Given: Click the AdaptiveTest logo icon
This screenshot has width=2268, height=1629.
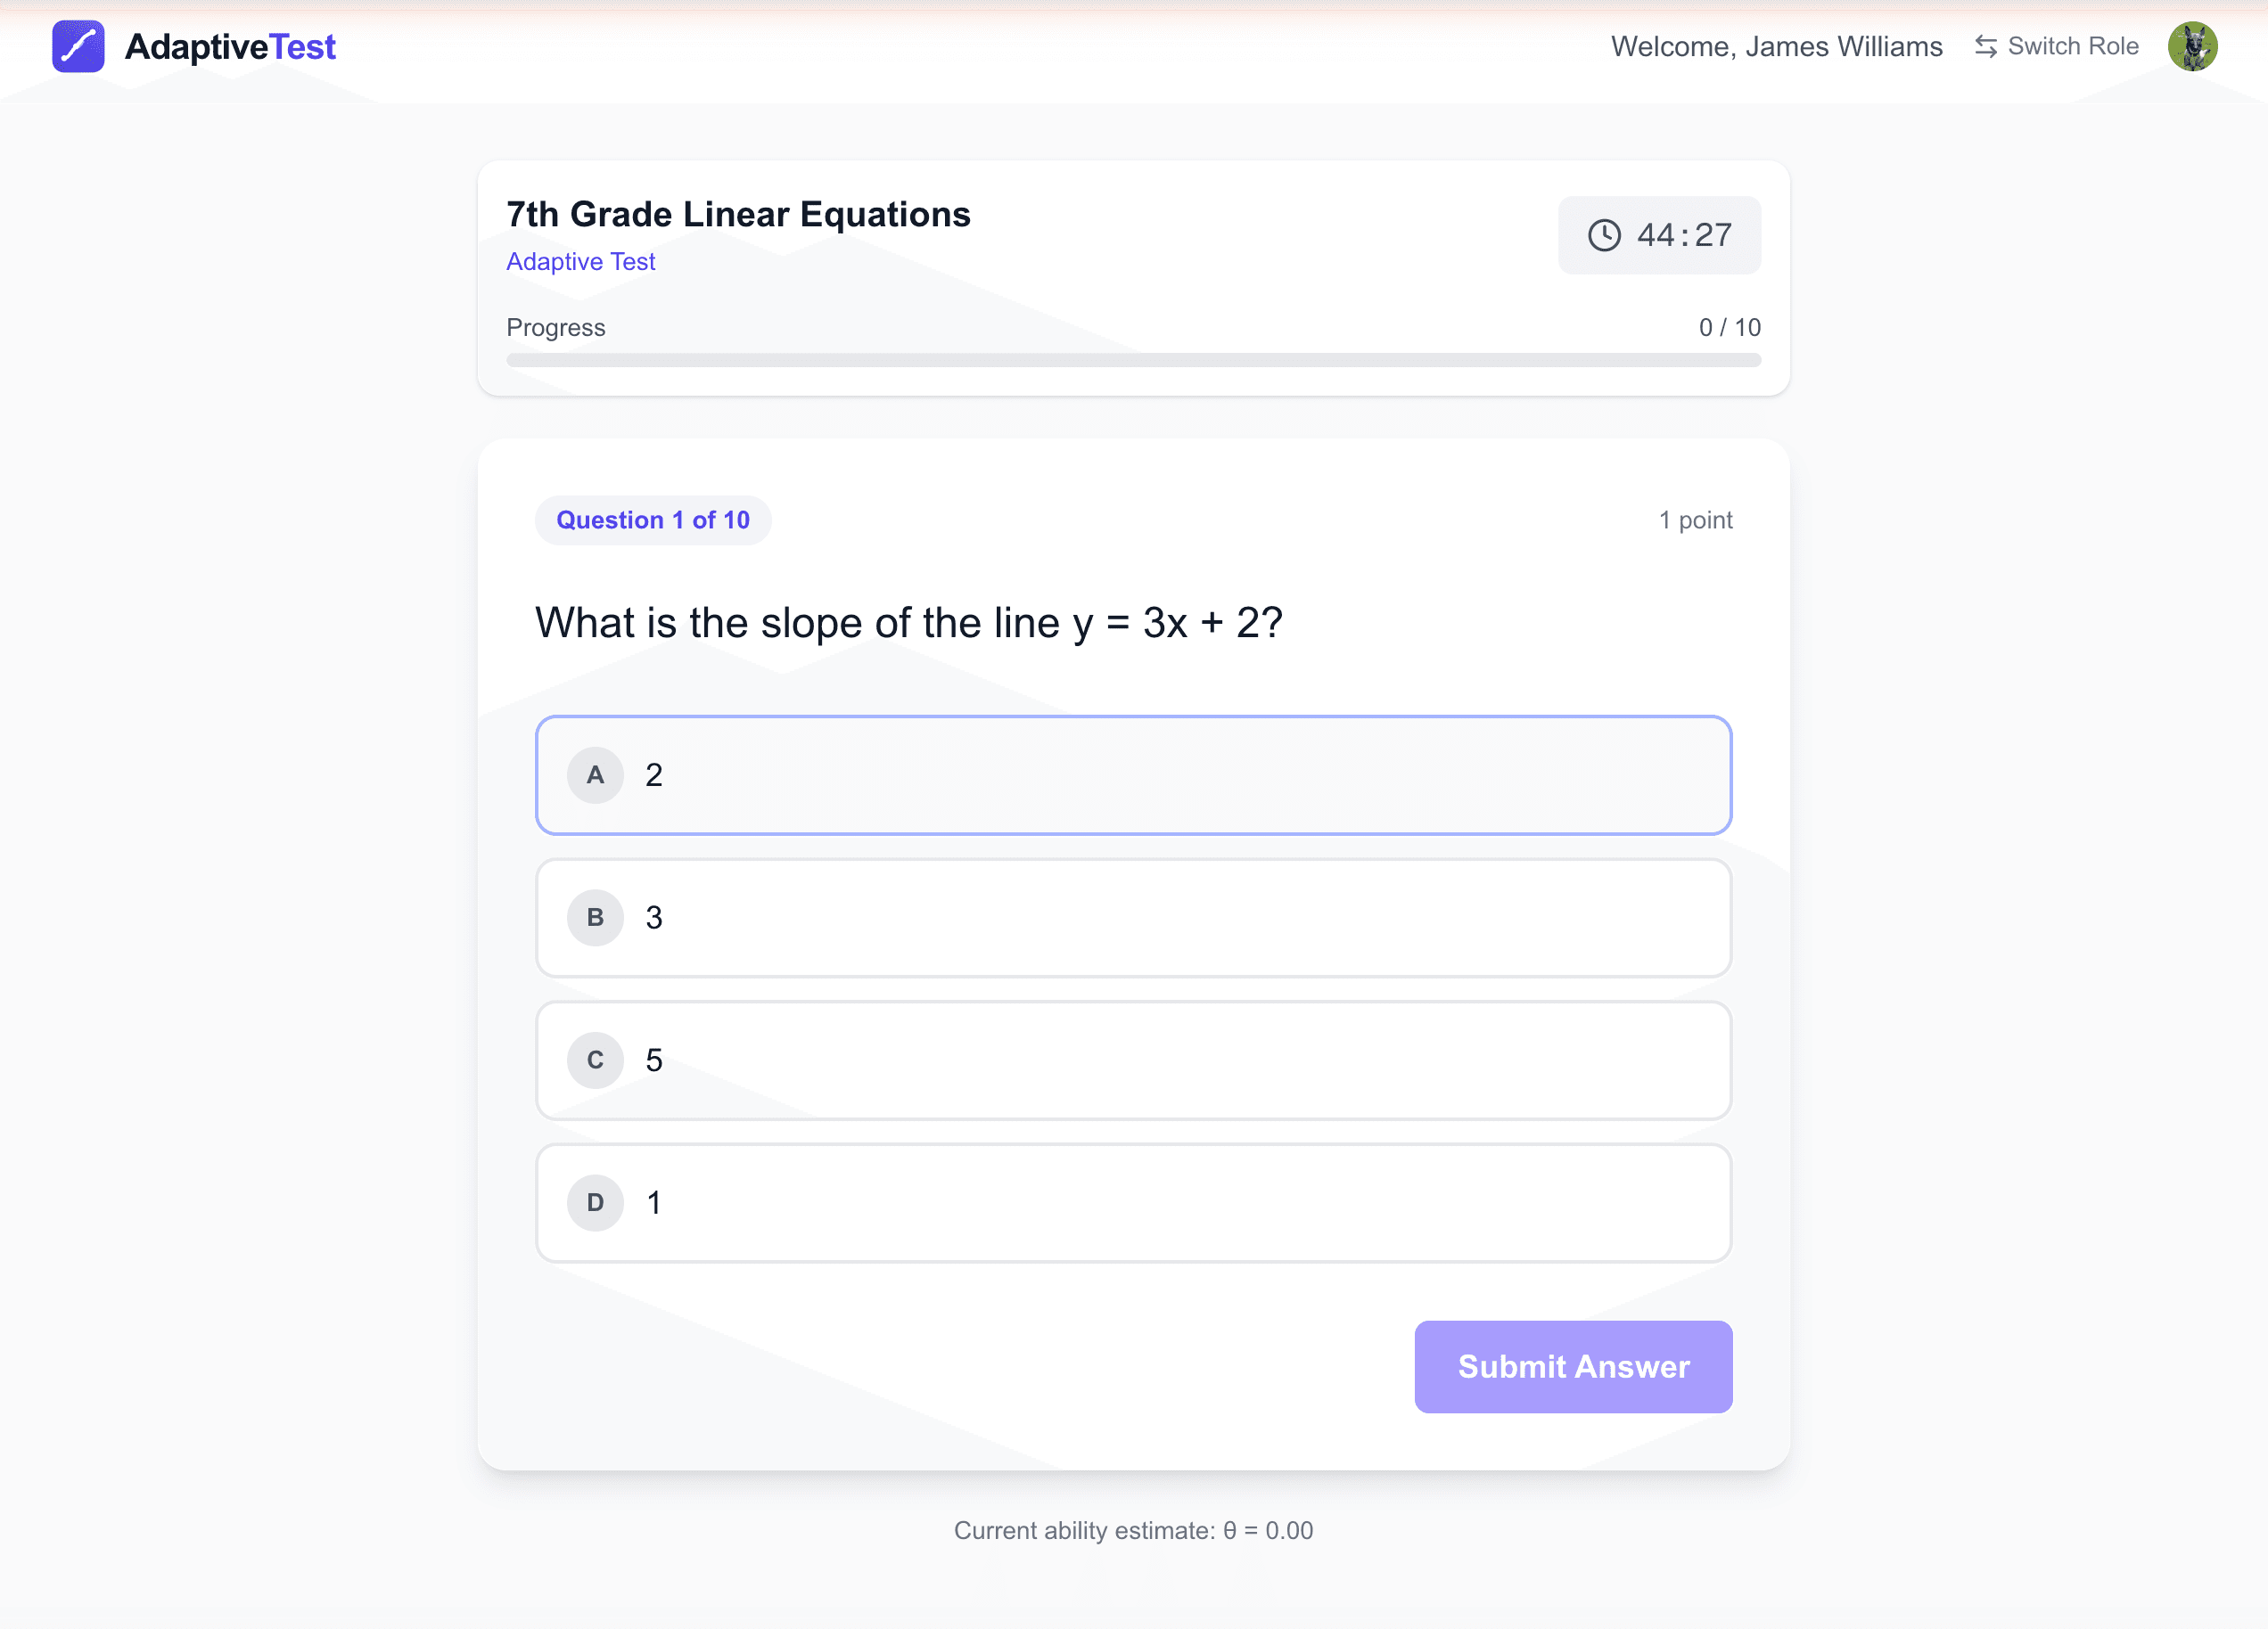Looking at the screenshot, I should (x=78, y=47).
